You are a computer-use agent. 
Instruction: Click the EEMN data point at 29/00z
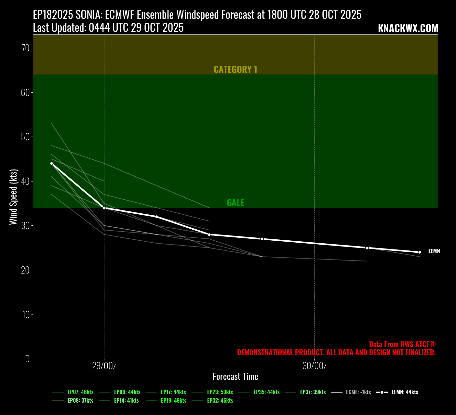[x=104, y=208]
